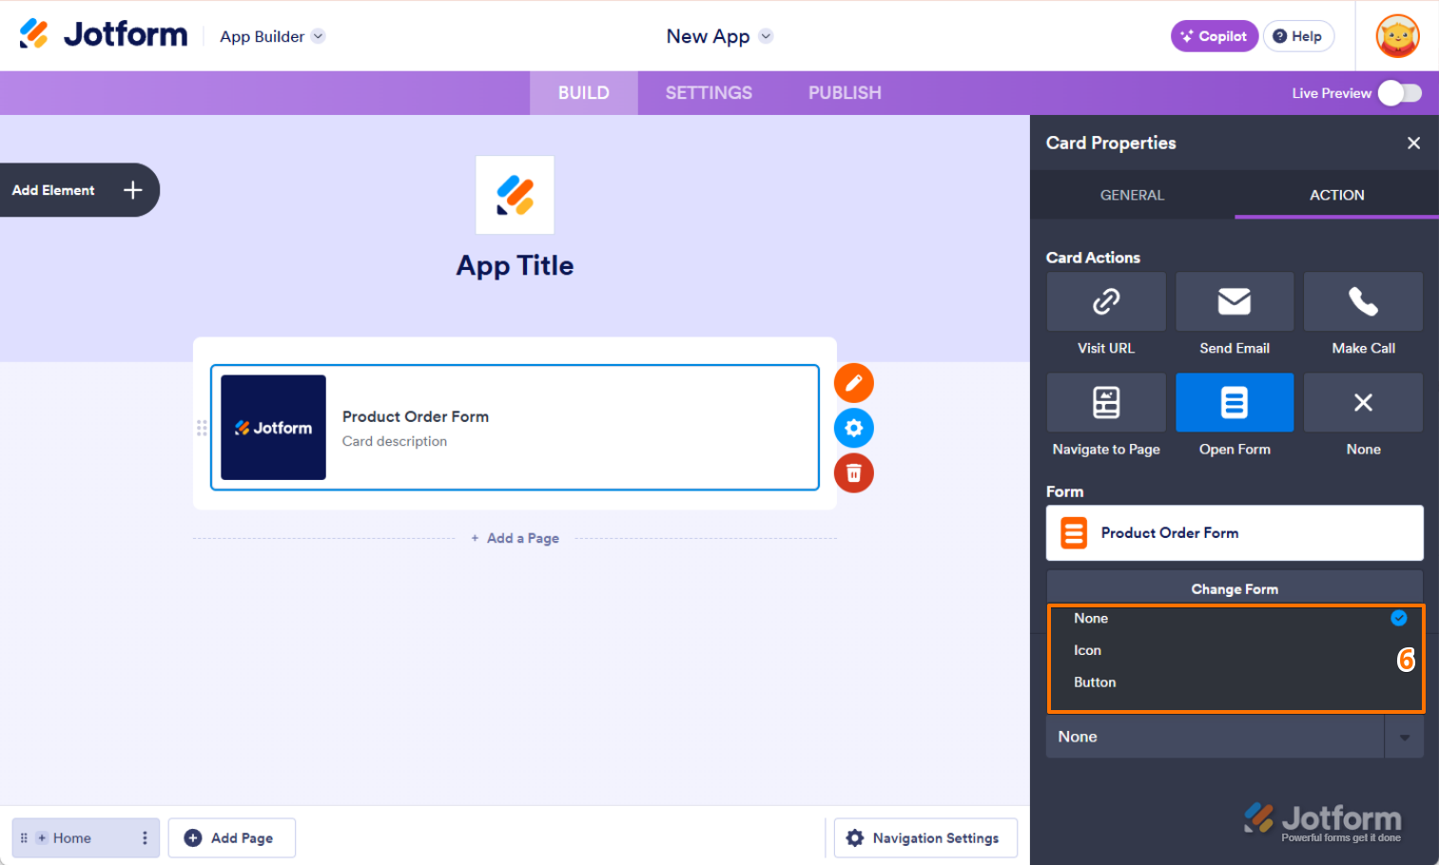Screen dimensions: 1439x865
Task: Open the Home page options menu
Action: coord(145,837)
